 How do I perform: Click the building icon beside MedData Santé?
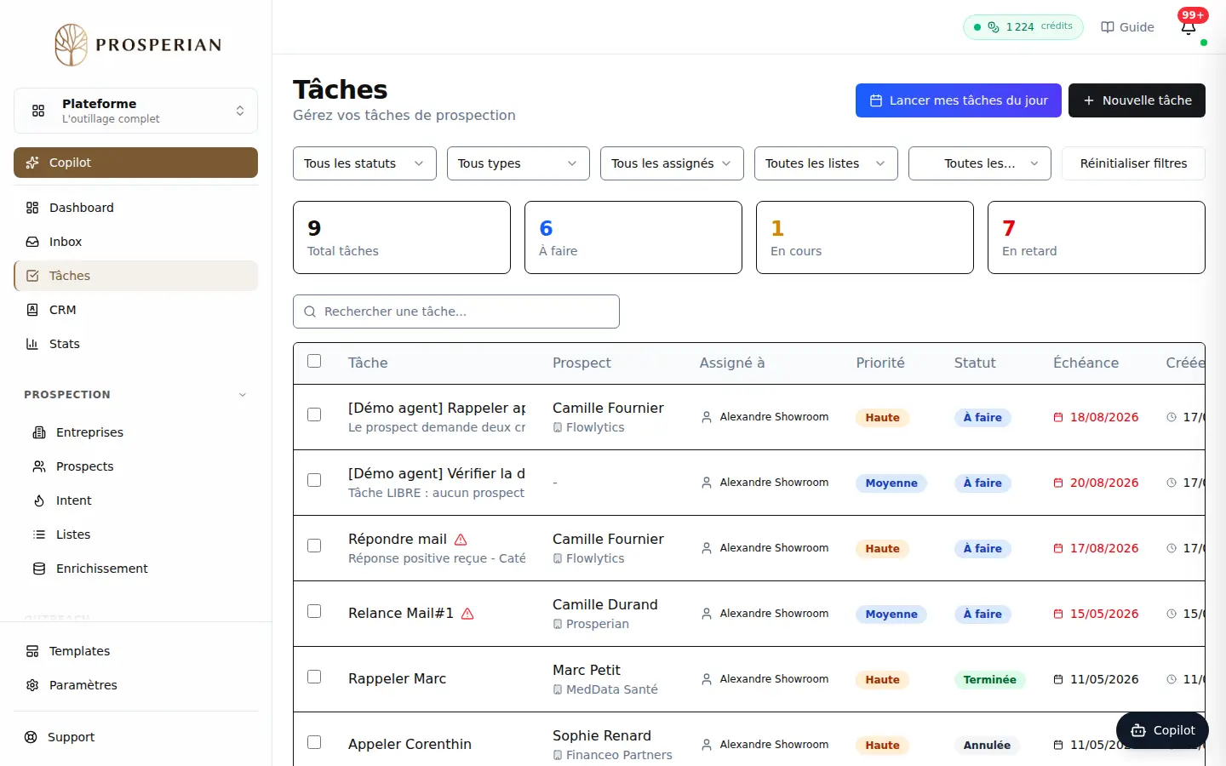coord(558,689)
